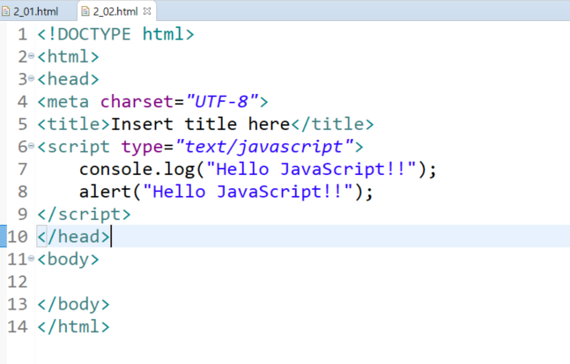Click the "UTF-8" charset value
The height and width of the screenshot is (364, 570).
(222, 102)
